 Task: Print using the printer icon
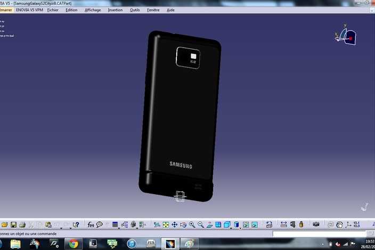[x=22, y=224]
